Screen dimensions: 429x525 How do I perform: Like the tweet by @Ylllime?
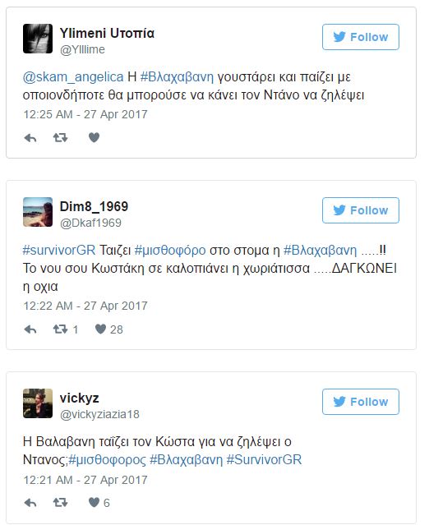tap(95, 137)
